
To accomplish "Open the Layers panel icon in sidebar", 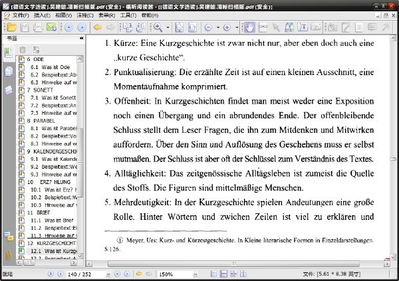I will 9,90.
